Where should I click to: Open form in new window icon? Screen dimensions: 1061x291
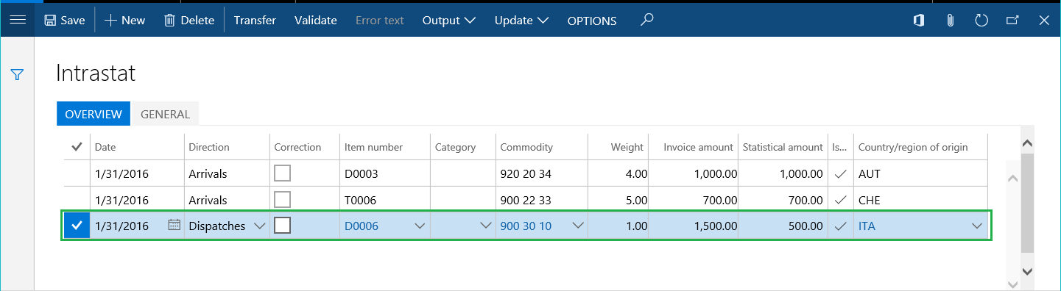click(1012, 21)
